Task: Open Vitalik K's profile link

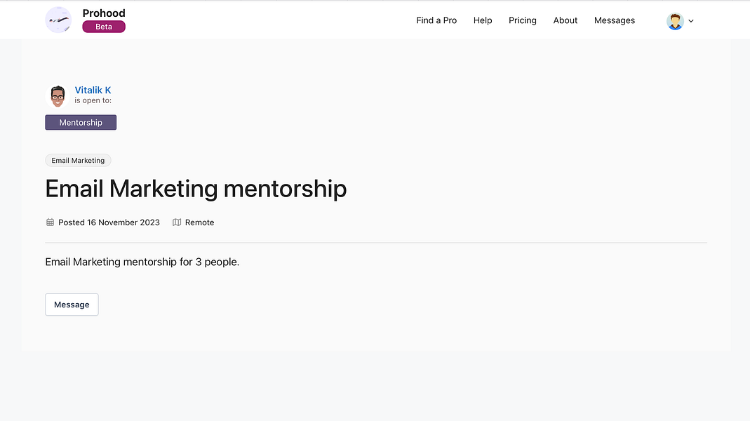Action: pos(93,90)
